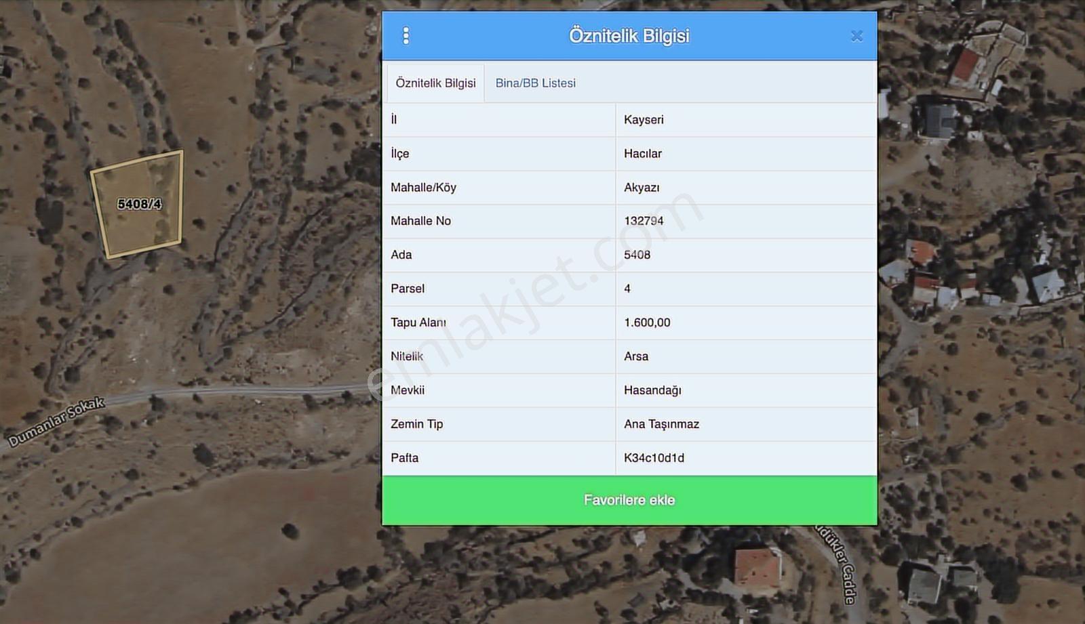This screenshot has width=1085, height=624.
Task: Select the Öznitelik Bilgisi tab
Action: [x=435, y=83]
